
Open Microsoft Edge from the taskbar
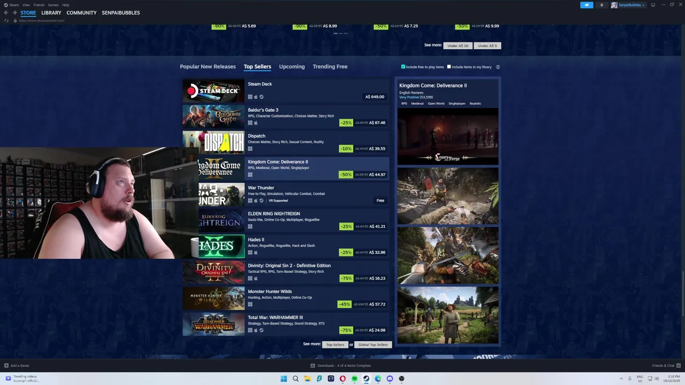[x=378, y=379]
